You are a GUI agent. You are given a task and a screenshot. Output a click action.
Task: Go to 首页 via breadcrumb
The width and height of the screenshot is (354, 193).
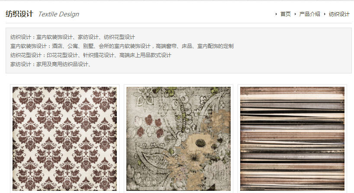pyautogui.click(x=286, y=14)
